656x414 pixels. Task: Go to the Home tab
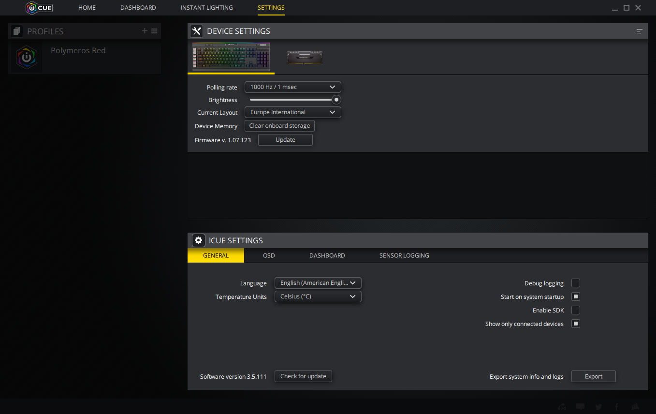[87, 8]
